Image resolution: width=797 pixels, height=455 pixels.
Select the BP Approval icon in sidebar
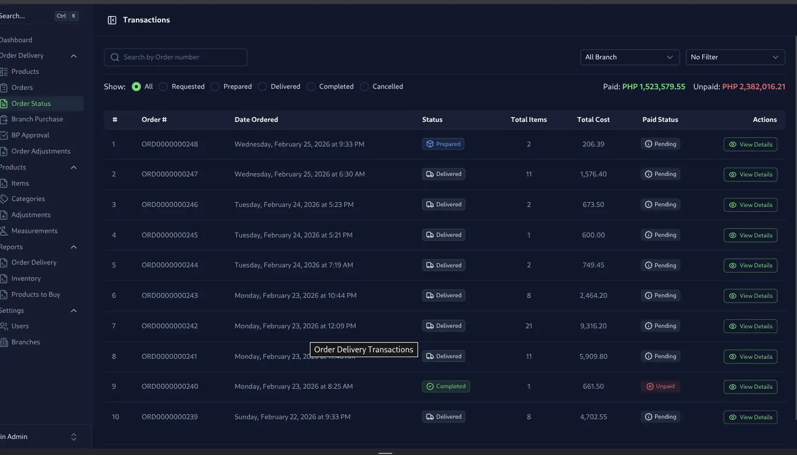(x=4, y=135)
